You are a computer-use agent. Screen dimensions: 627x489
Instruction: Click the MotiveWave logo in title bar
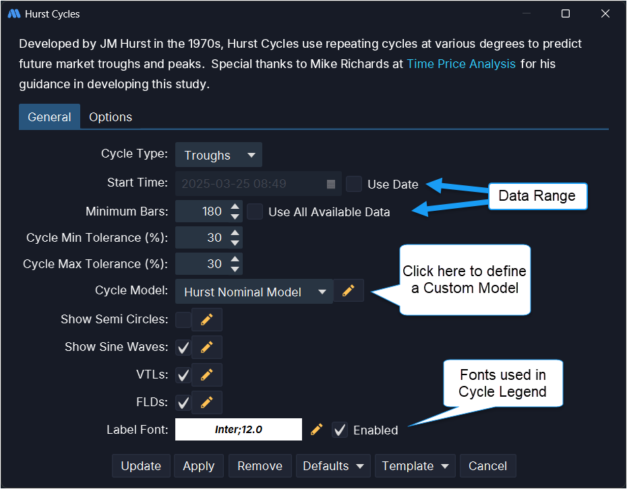click(x=13, y=13)
